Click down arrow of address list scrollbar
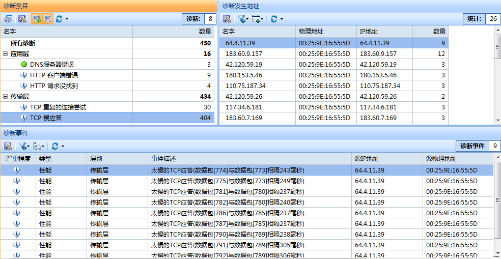Image resolution: width=501 pixels, height=259 pixels. (497, 121)
